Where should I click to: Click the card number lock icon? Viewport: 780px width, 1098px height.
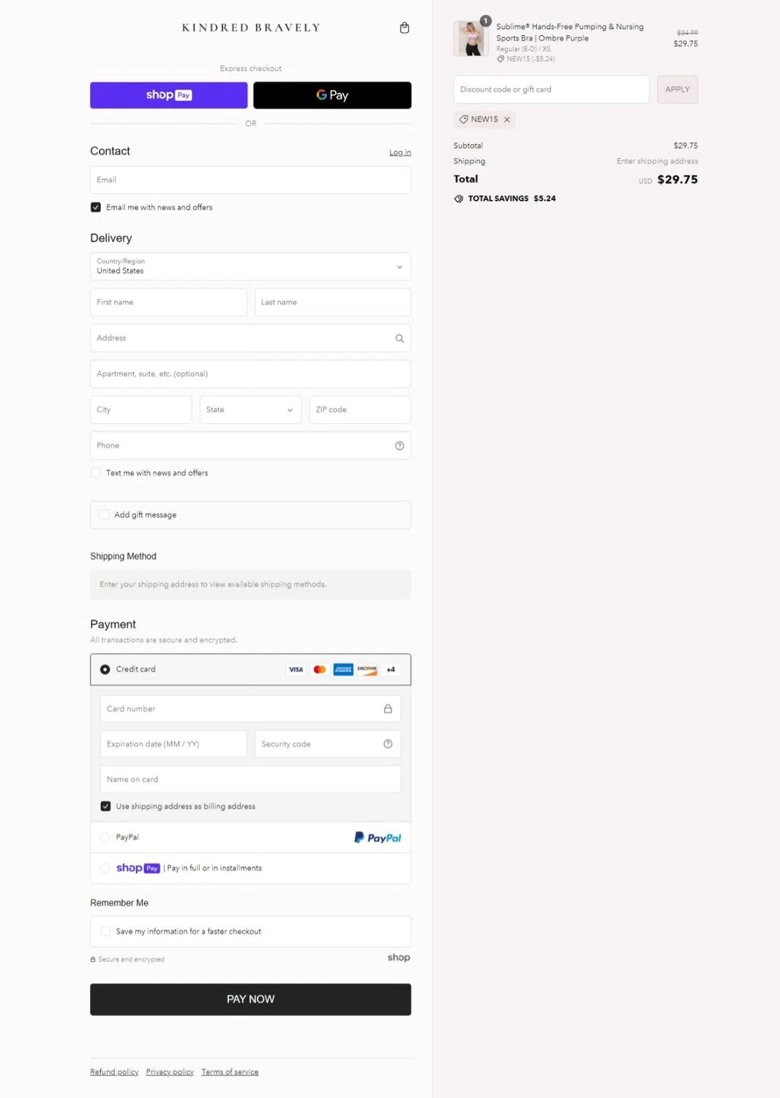click(x=388, y=709)
